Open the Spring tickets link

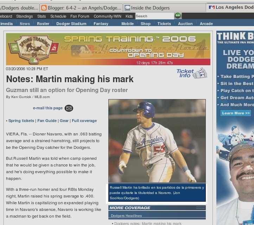(x=21, y=121)
